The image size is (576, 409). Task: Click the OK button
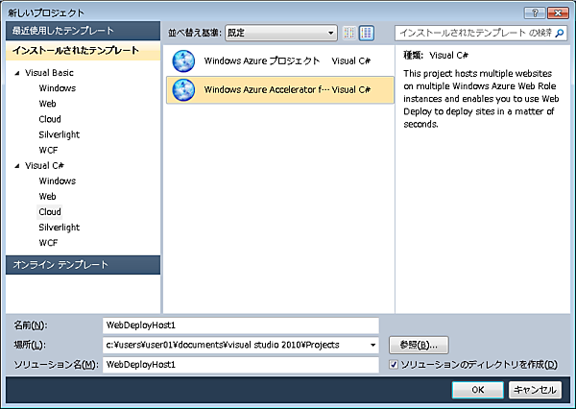[477, 390]
